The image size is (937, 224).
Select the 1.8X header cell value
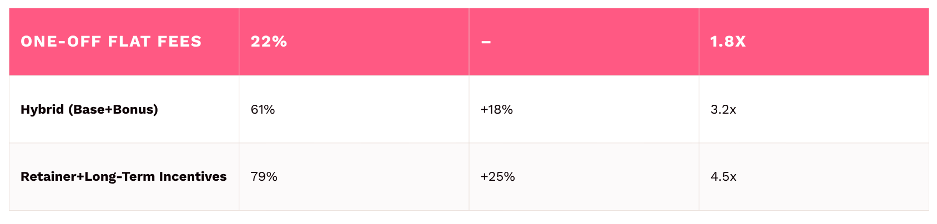[728, 42]
